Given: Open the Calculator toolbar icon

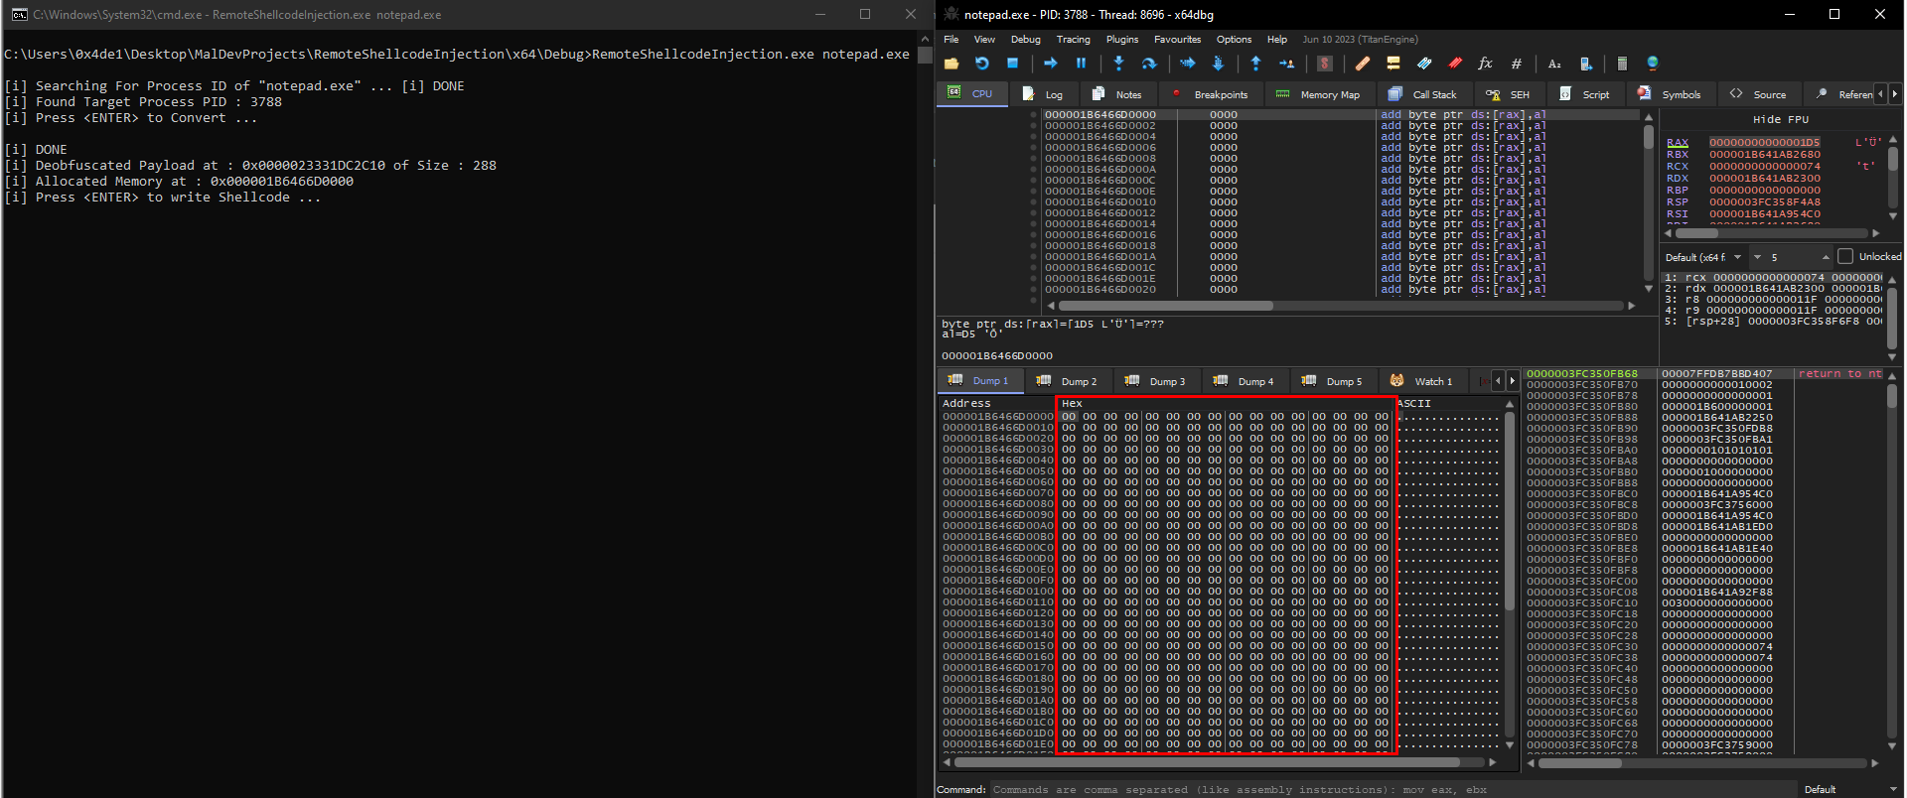Looking at the screenshot, I should pyautogui.click(x=1622, y=64).
